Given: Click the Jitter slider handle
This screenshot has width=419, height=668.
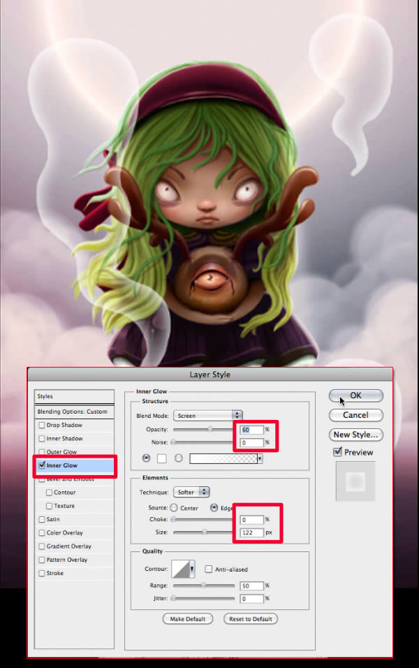Looking at the screenshot, I should coord(173,598).
